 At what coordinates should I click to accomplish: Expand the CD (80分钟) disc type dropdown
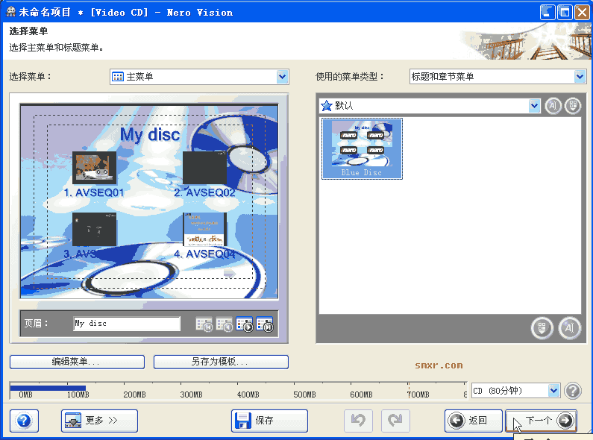tap(553, 391)
